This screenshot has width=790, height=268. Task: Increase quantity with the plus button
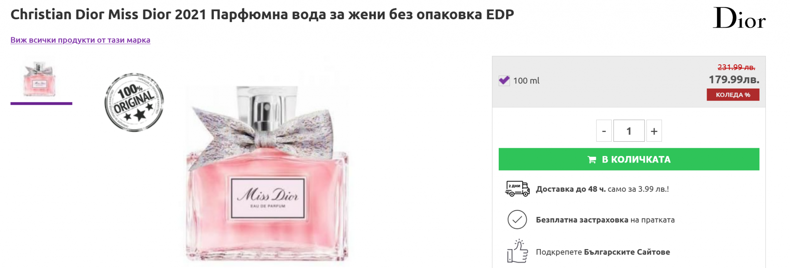click(x=654, y=131)
